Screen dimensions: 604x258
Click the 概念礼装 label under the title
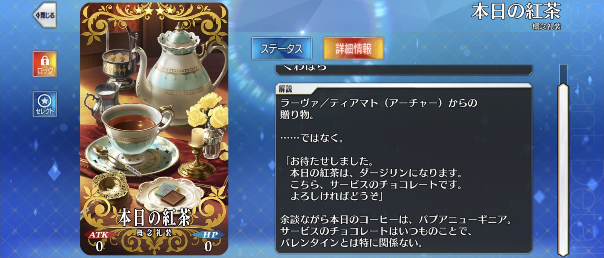(x=547, y=27)
